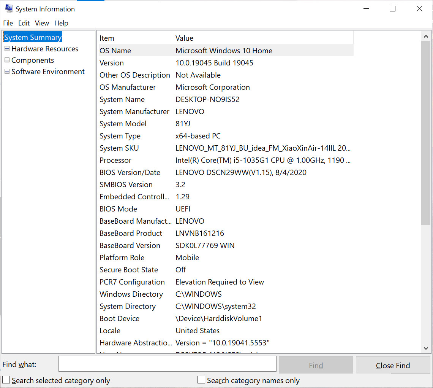Click the Intel(R) Core(TM) i5-1035G1 value
Viewport: 433px width, 388px height.
[x=263, y=160]
